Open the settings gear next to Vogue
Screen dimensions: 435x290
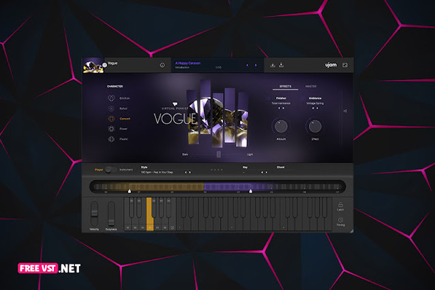pyautogui.click(x=104, y=65)
